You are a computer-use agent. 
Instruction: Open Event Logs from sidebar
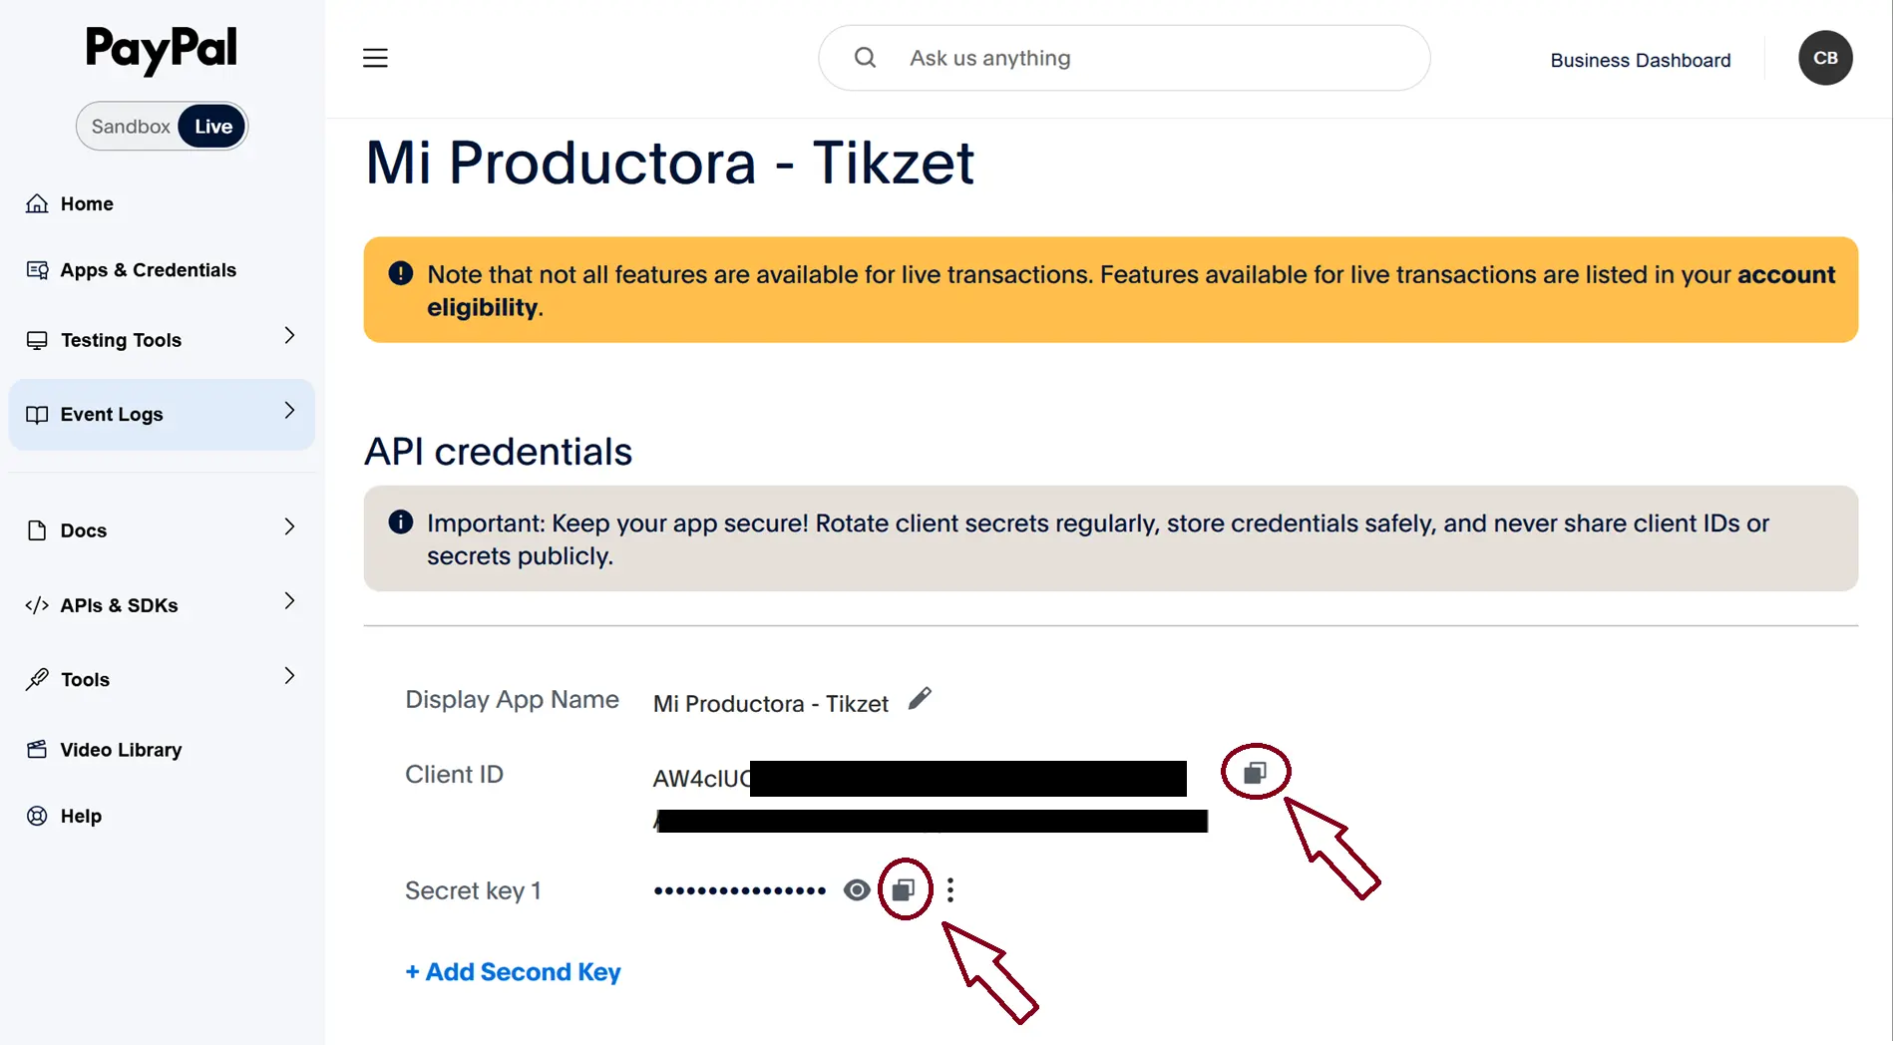click(110, 414)
